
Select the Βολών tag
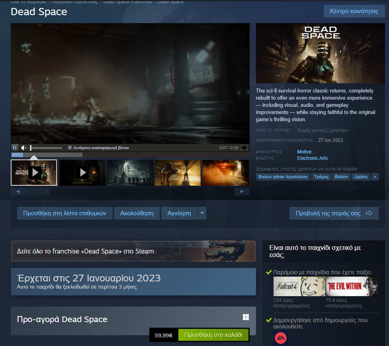click(x=341, y=177)
